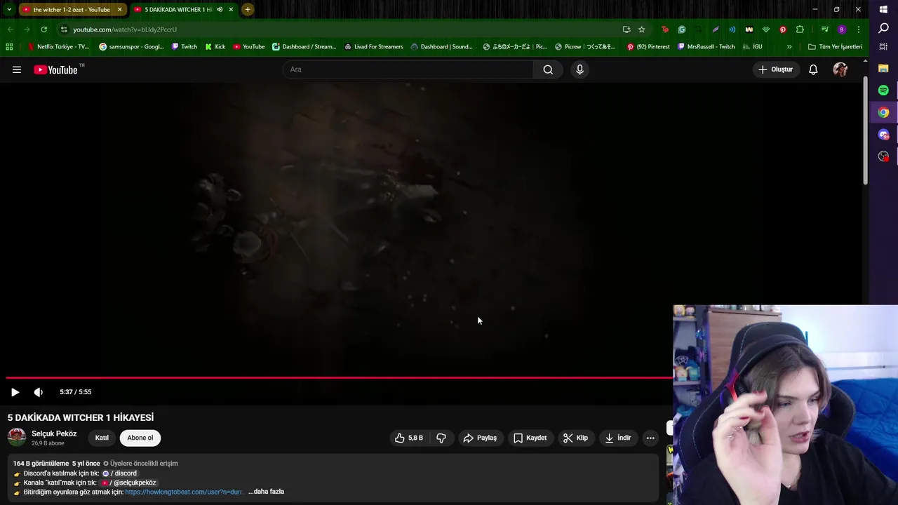
Task: Open the (92) Pinterest bookmark
Action: pos(648,47)
